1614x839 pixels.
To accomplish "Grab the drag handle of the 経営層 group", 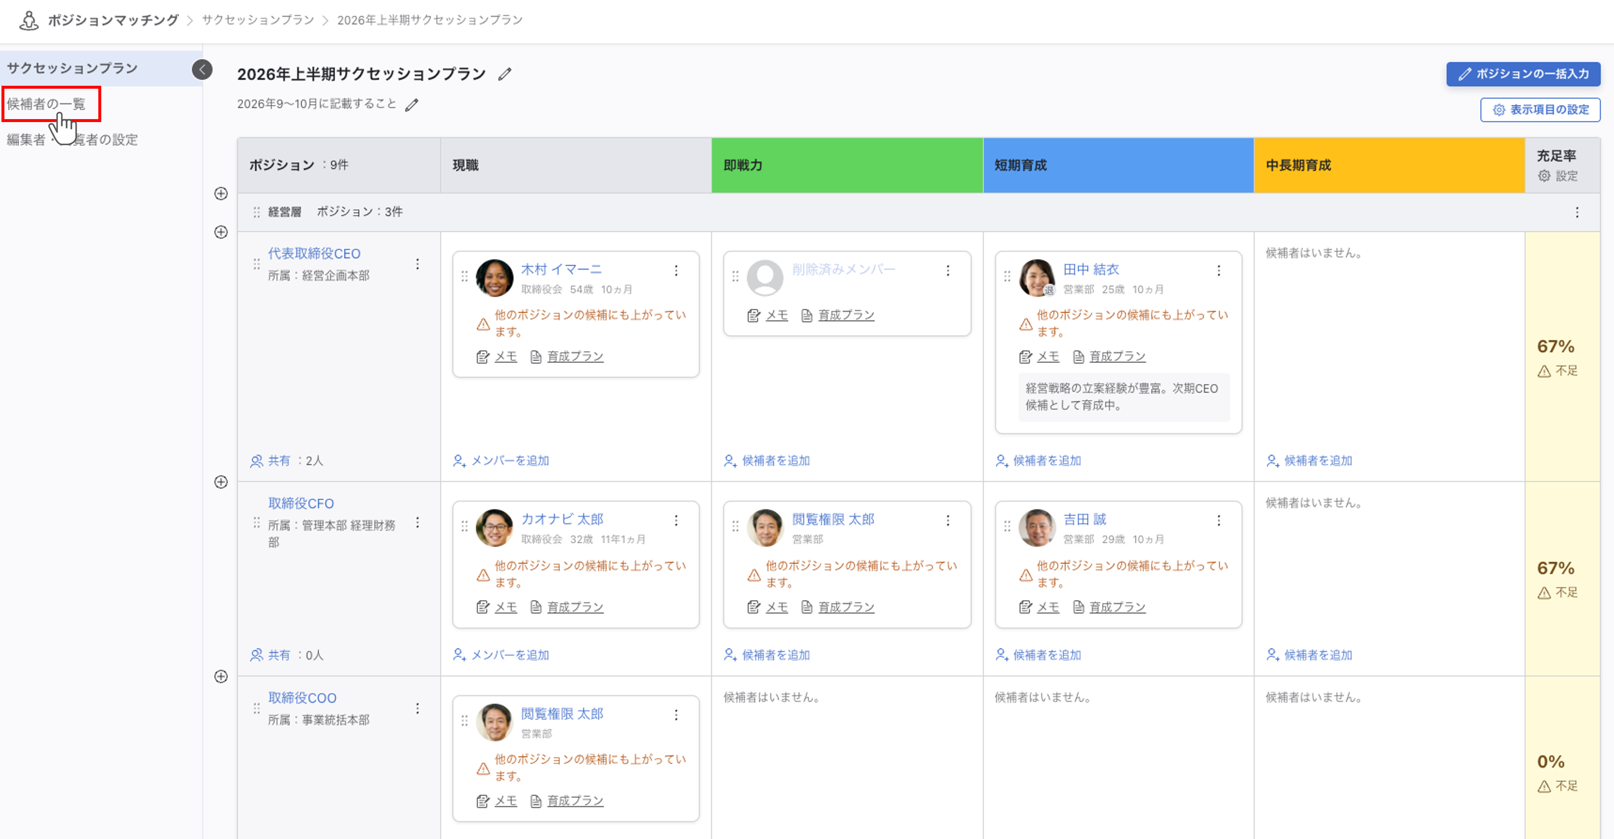I will point(256,212).
